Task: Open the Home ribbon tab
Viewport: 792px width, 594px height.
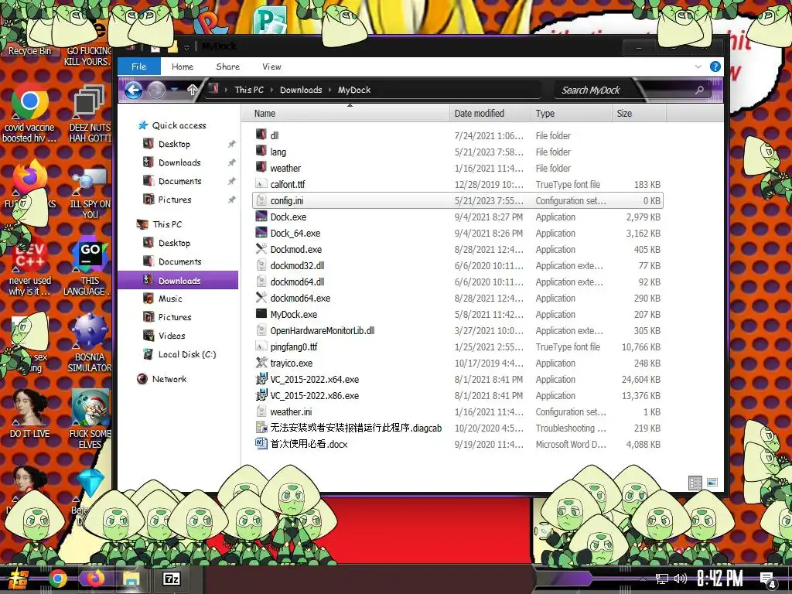Action: pyautogui.click(x=183, y=67)
